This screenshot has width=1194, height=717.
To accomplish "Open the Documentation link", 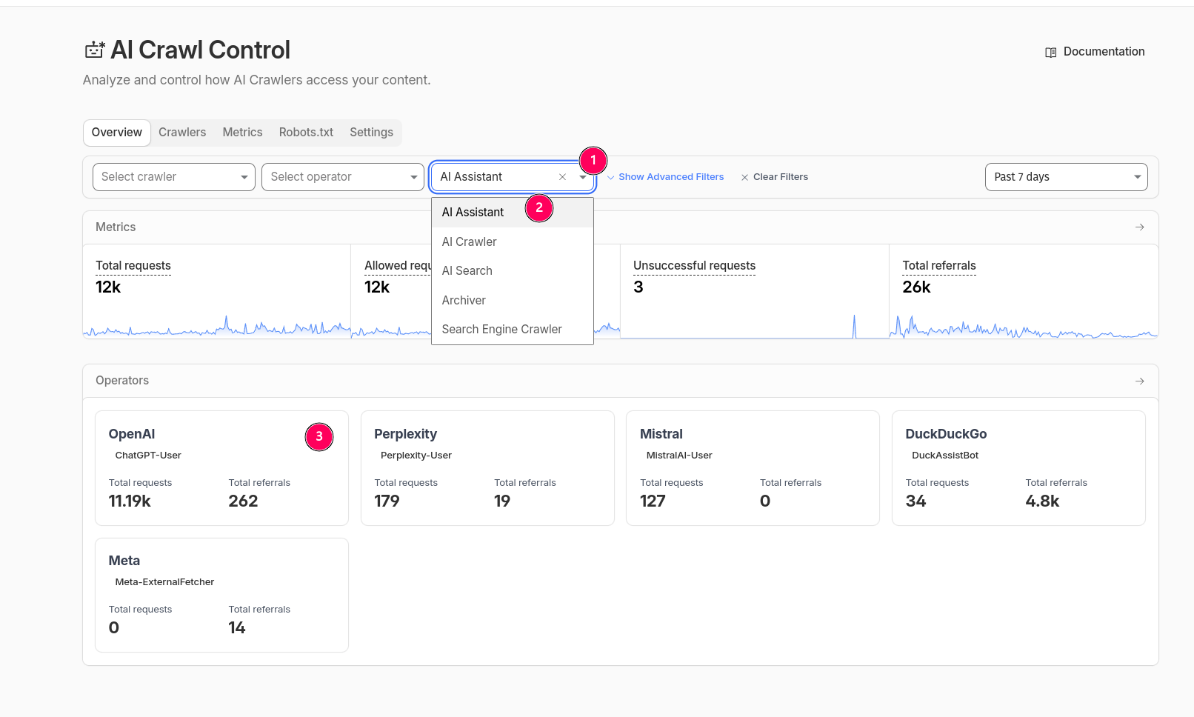I will (x=1103, y=52).
